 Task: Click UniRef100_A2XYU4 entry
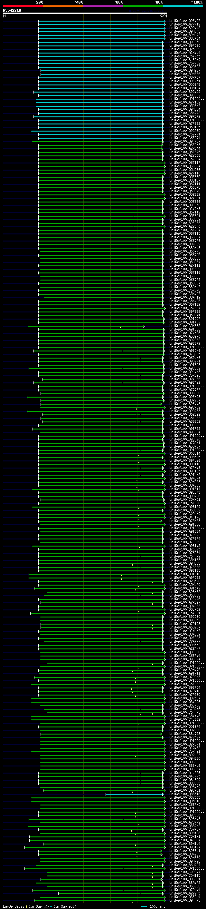point(185,53)
